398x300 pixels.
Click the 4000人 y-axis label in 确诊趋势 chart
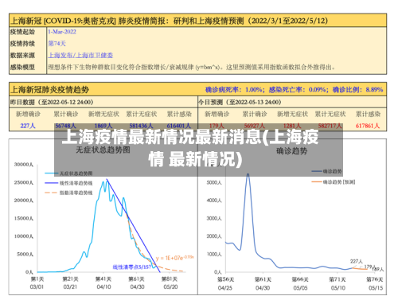coord(214,201)
